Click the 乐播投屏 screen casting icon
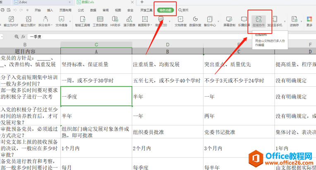This screenshot has height=170, width=316. [x=244, y=19]
